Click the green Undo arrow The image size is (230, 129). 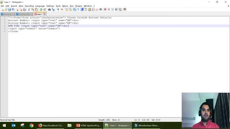[x=41, y=10]
